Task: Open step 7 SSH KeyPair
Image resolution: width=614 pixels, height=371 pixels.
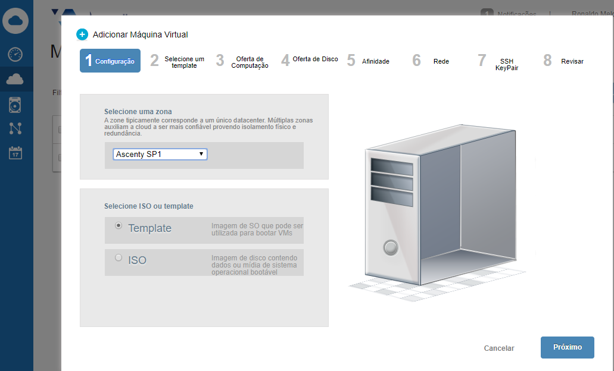Action: [x=497, y=64]
